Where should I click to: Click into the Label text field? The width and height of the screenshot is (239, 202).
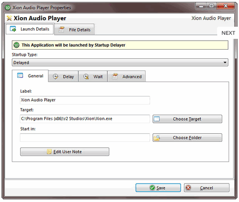click(85, 100)
